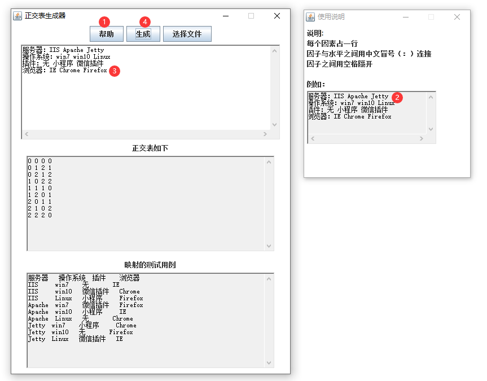Minimize the 使用说明 window
Viewport: 487px width, 381px height.
[406, 17]
